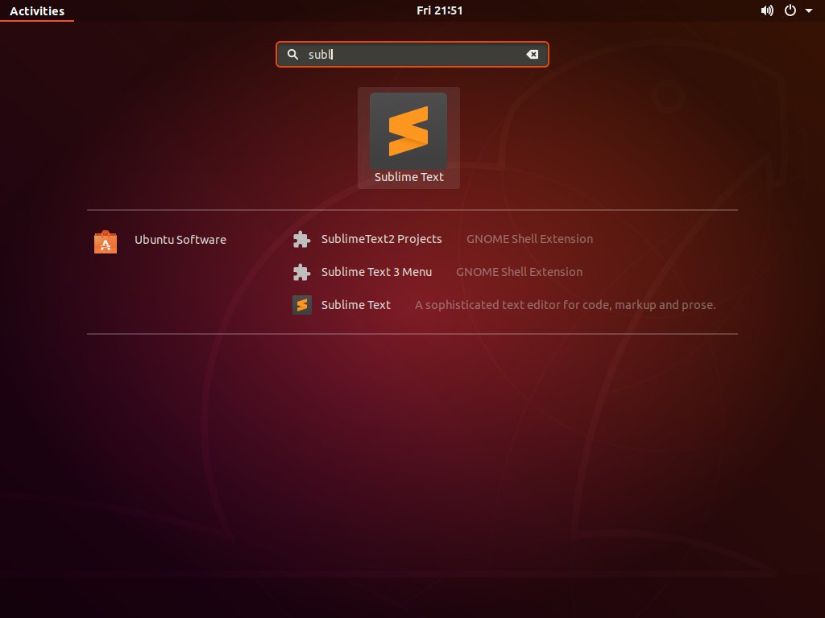Select the Sublime Text 3 Menu result
825x618 pixels.
pyautogui.click(x=376, y=272)
